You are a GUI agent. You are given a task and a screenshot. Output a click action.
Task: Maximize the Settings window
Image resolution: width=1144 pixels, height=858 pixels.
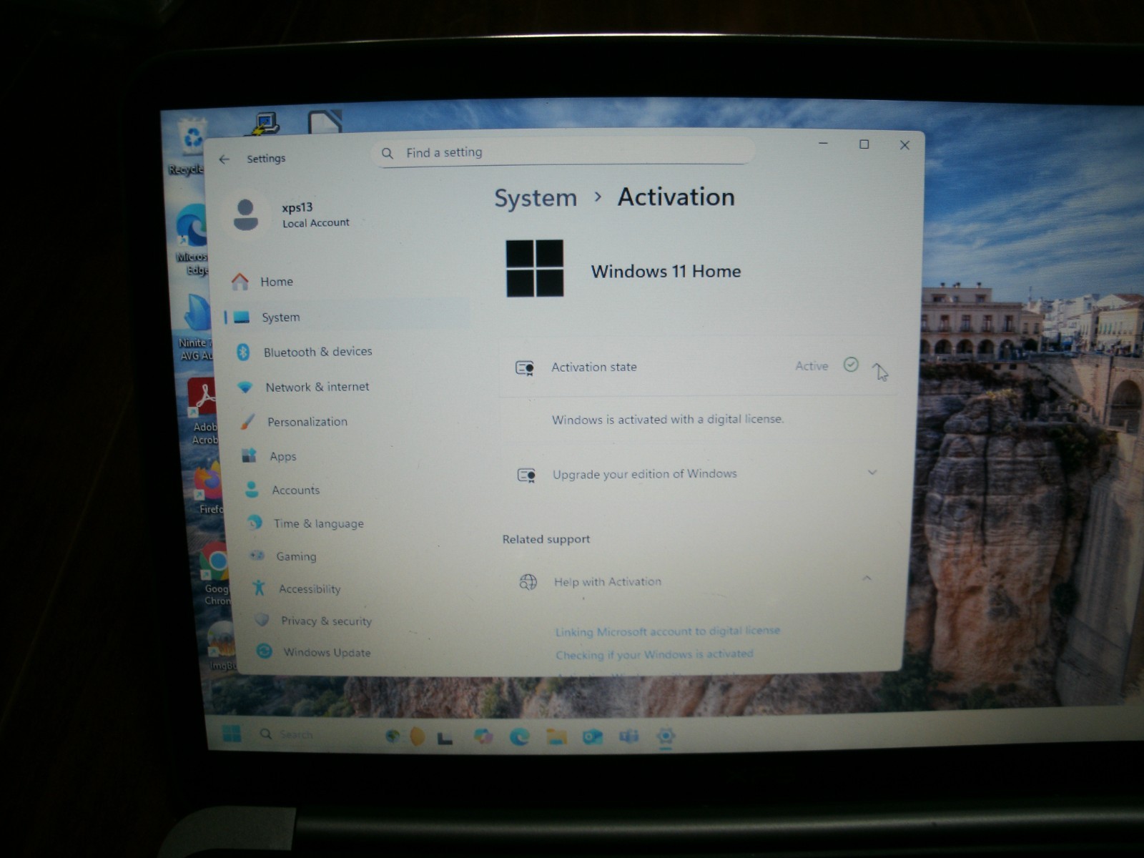point(864,144)
